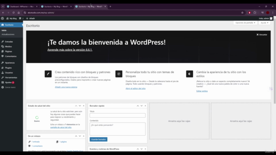276x155 pixels.
Task: Move Eventos y noticias box up
Action: tap(138, 149)
